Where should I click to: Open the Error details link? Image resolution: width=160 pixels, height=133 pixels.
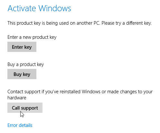coord(20,125)
